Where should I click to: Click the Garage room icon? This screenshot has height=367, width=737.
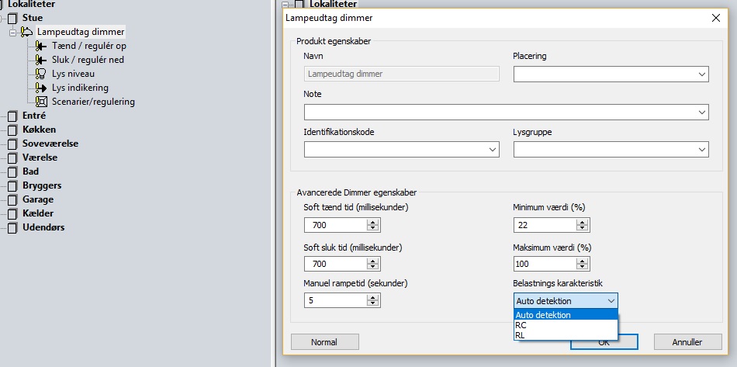pyautogui.click(x=12, y=199)
